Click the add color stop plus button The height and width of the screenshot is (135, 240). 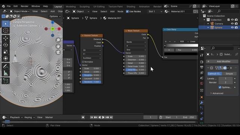[166, 42]
